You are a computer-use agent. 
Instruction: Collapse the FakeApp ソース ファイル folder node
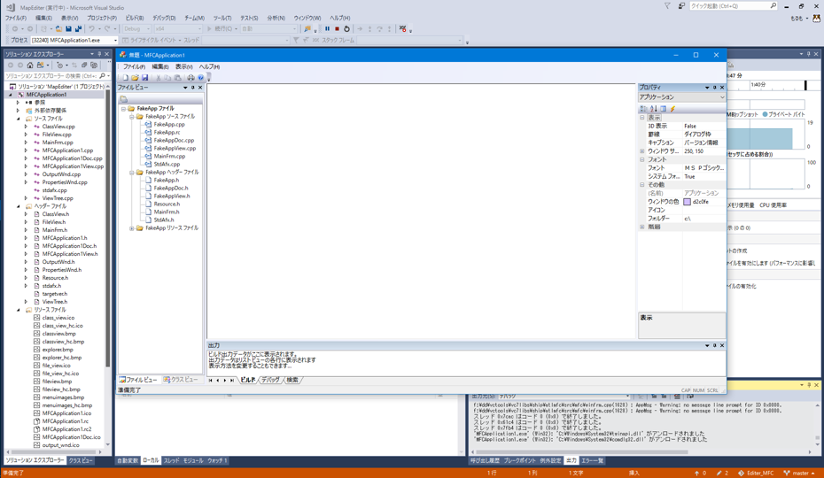(132, 117)
